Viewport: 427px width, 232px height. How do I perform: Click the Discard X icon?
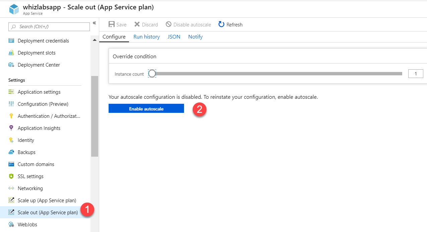(137, 24)
